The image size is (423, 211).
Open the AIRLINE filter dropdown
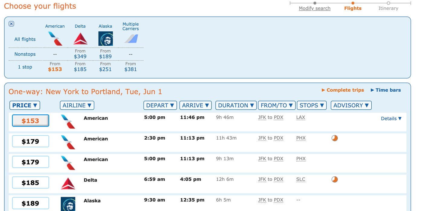coord(77,105)
